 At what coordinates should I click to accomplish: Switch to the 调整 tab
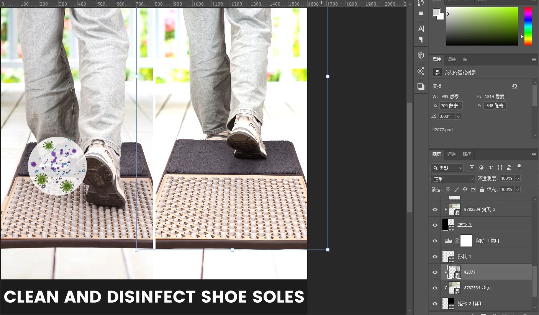[452, 59]
